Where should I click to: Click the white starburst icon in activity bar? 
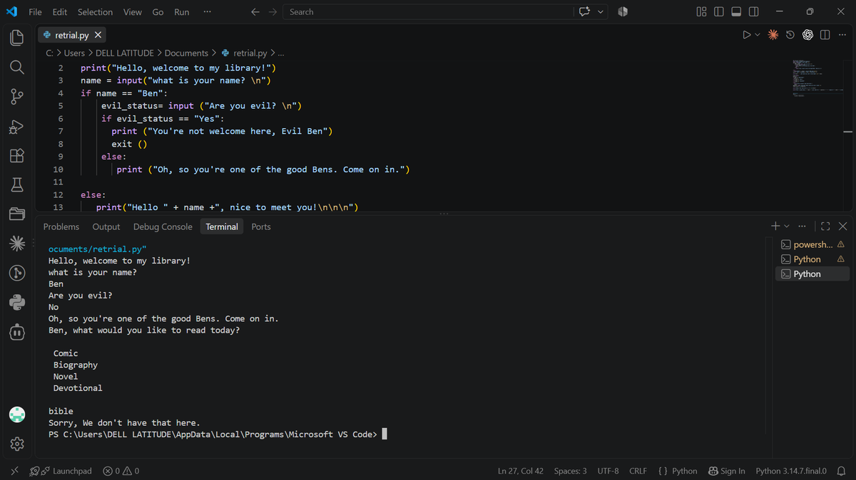pyautogui.click(x=17, y=244)
